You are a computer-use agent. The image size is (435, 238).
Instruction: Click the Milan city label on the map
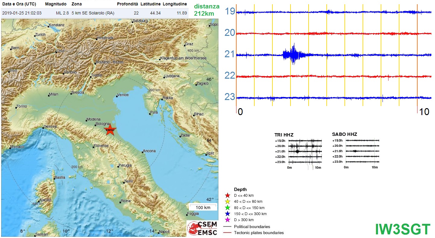54,94
